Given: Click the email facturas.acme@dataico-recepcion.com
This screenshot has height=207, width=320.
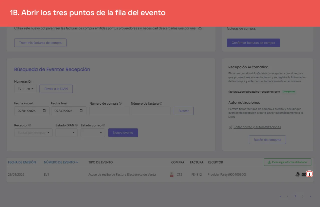Looking at the screenshot, I should (254, 92).
